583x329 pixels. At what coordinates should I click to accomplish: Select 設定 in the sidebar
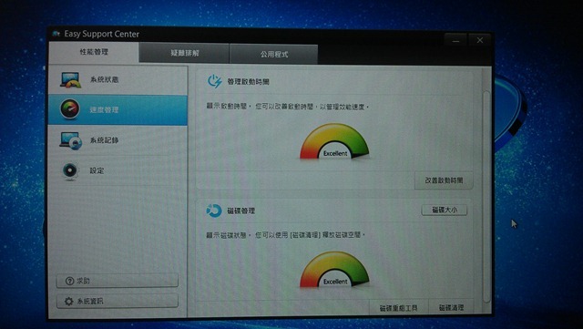point(118,170)
